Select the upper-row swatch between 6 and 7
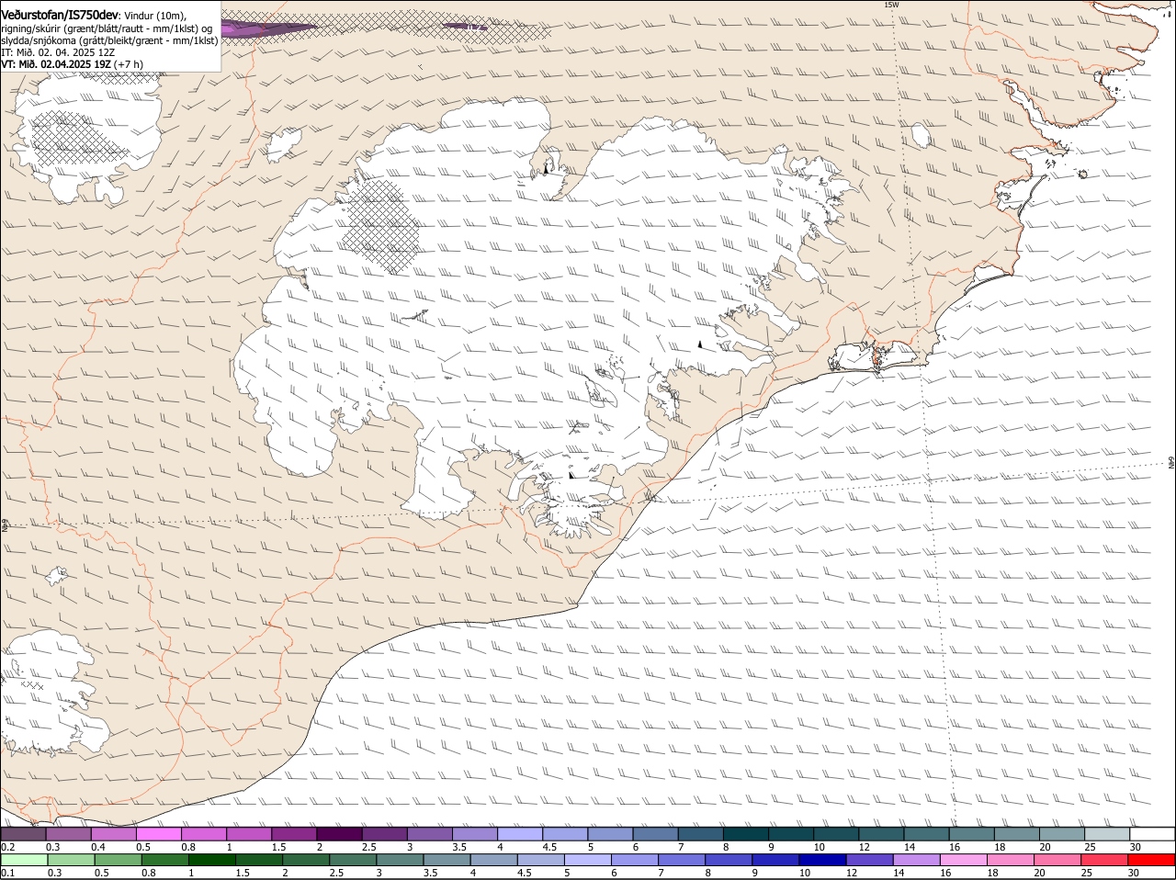The width and height of the screenshot is (1176, 880). (x=655, y=834)
